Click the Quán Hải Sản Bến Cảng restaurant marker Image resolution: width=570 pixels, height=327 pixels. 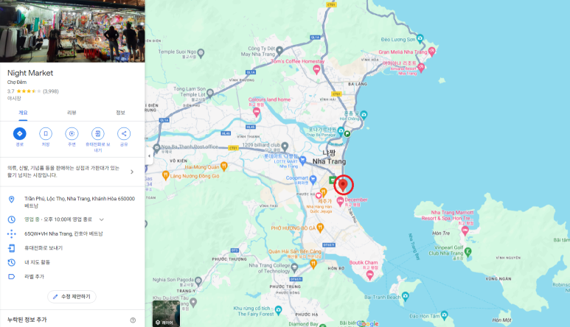pos(313,264)
